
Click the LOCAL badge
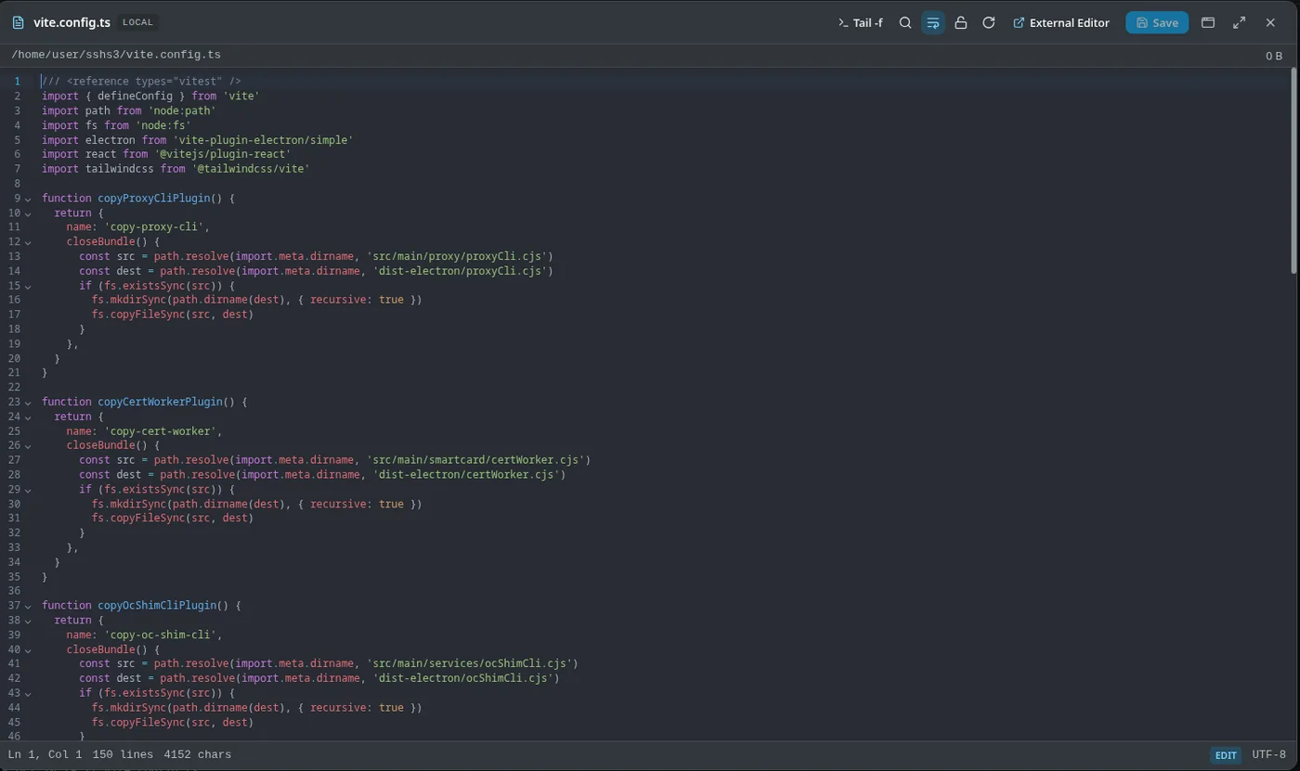(137, 22)
